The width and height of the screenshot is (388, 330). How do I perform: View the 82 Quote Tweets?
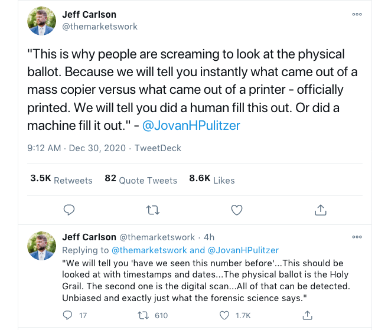[141, 179]
